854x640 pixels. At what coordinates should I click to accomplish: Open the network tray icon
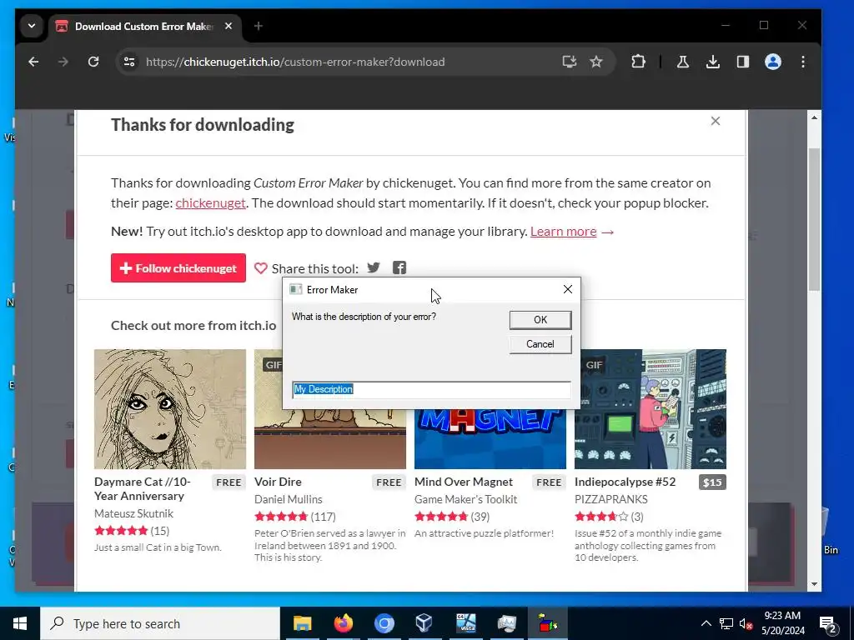pyautogui.click(x=726, y=623)
